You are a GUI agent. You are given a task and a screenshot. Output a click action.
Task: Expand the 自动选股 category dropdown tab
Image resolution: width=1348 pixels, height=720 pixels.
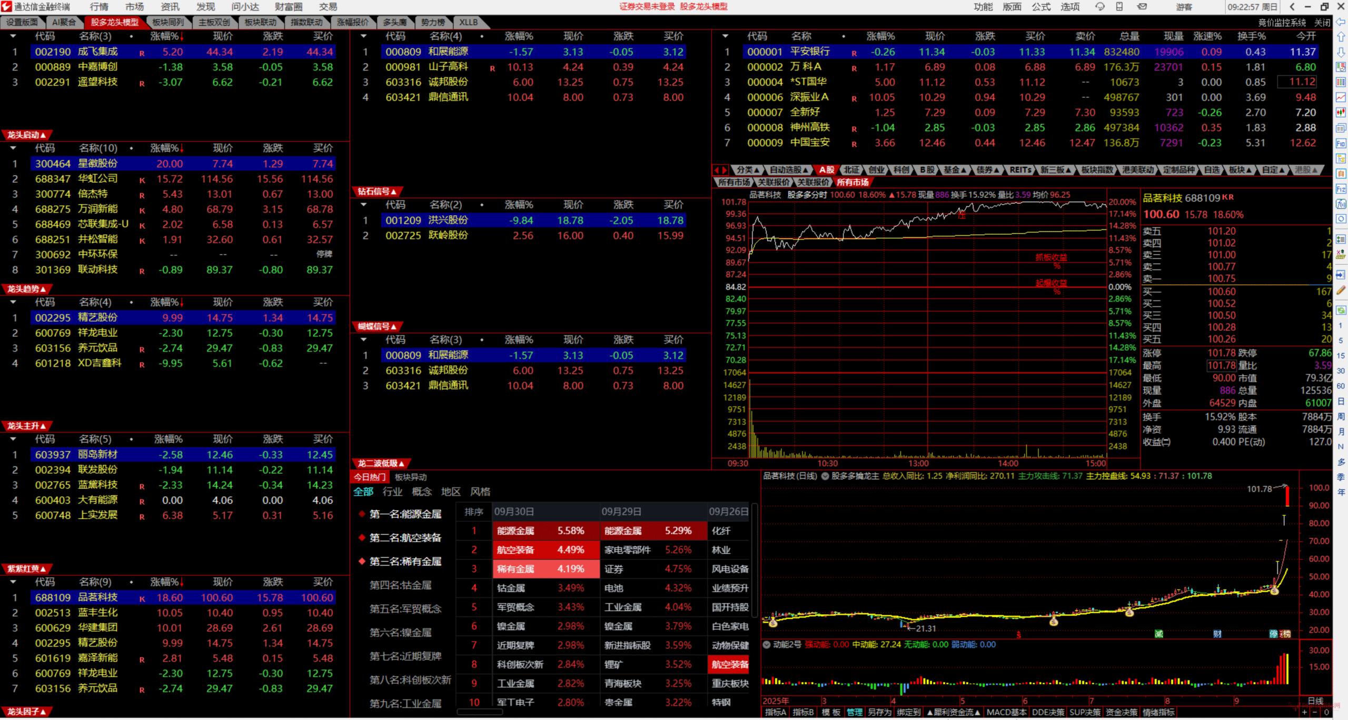[789, 169]
